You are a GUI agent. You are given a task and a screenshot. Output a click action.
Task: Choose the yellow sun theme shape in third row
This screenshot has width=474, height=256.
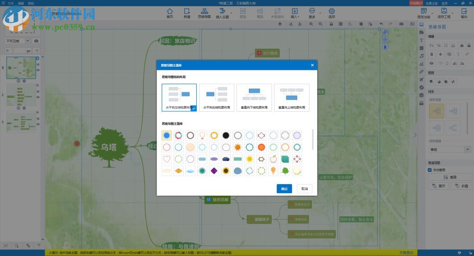click(249, 159)
